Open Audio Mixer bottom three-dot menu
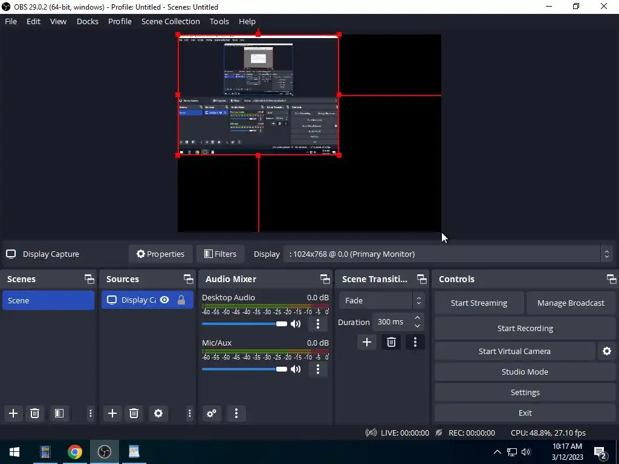619x464 pixels. point(236,413)
